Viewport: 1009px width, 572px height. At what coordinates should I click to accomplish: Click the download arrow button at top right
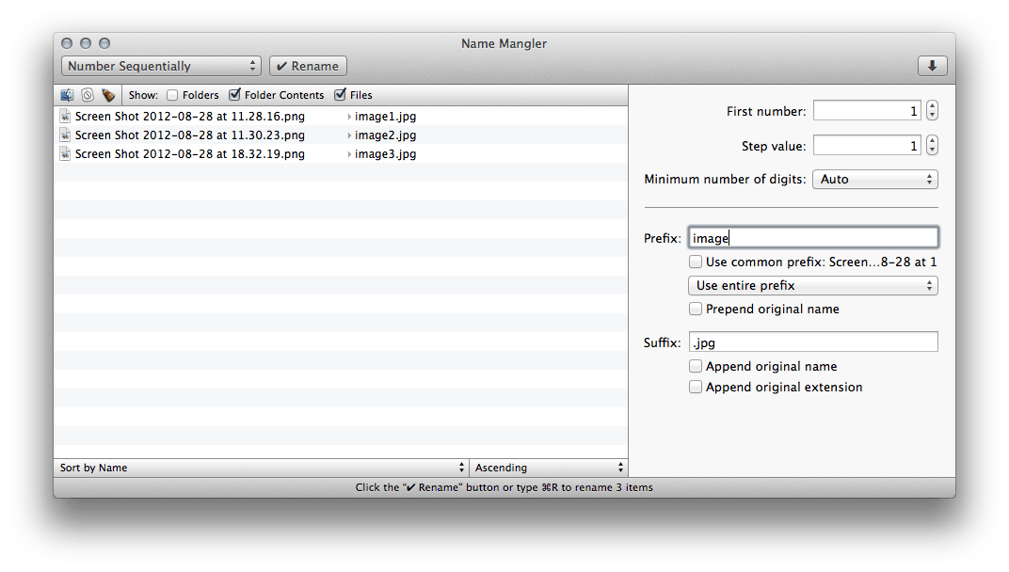932,66
